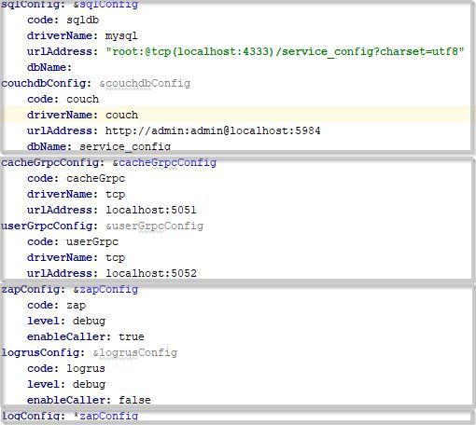
Task: Click the 'service_config' dbName value
Action: coord(125,146)
